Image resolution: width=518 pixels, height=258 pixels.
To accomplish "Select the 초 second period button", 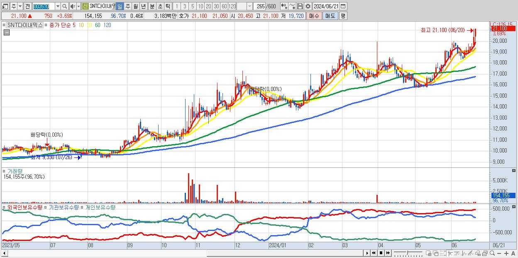I will click(160, 6).
